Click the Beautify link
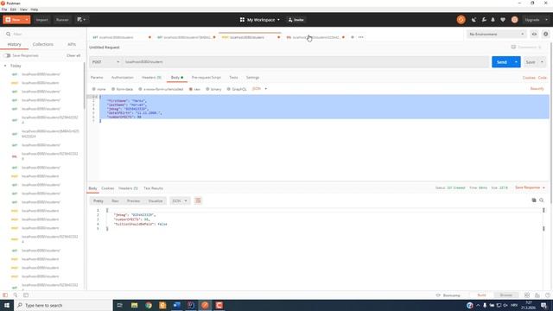Screen dimensions: 553x311 click(x=537, y=89)
